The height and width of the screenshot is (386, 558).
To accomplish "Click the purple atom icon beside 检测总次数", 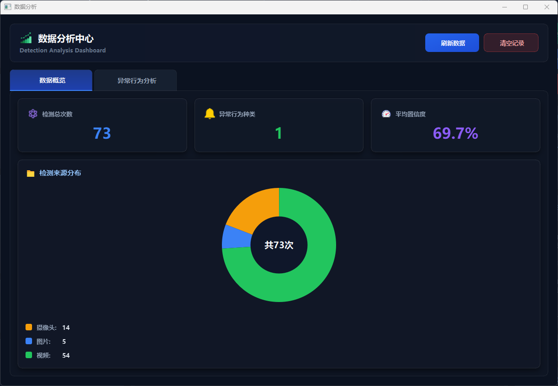I will (32, 114).
